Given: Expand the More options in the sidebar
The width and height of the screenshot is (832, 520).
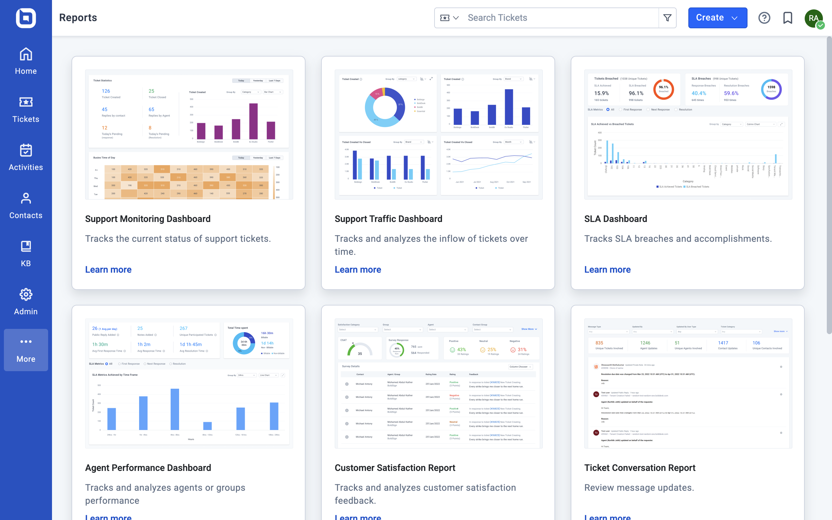Looking at the screenshot, I should [x=26, y=349].
